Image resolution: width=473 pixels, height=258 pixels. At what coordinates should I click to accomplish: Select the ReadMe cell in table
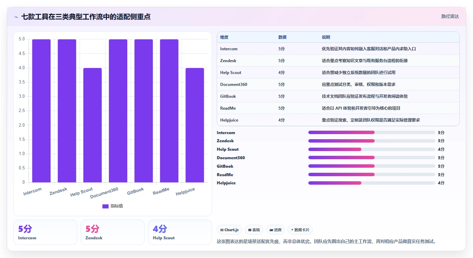(x=228, y=108)
